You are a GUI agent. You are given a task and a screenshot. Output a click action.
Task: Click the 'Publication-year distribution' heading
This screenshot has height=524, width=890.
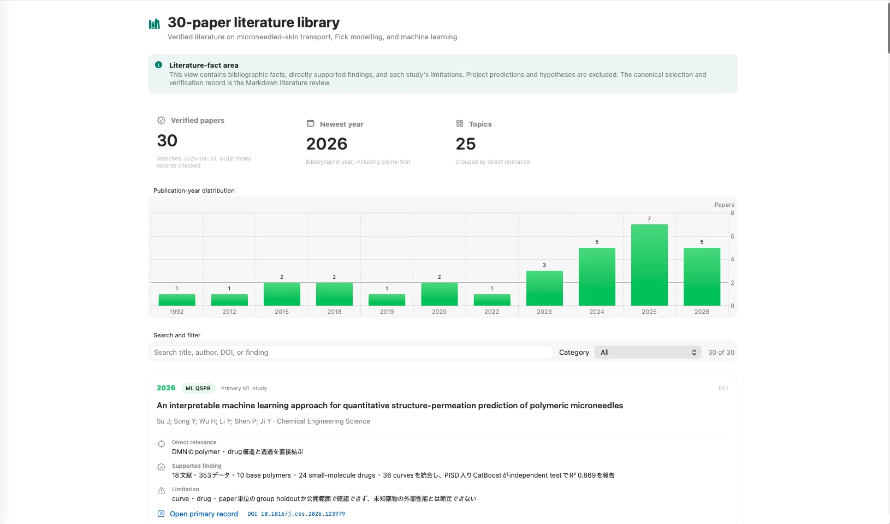pos(194,190)
